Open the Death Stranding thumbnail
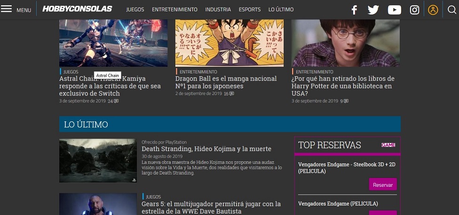 (98, 160)
